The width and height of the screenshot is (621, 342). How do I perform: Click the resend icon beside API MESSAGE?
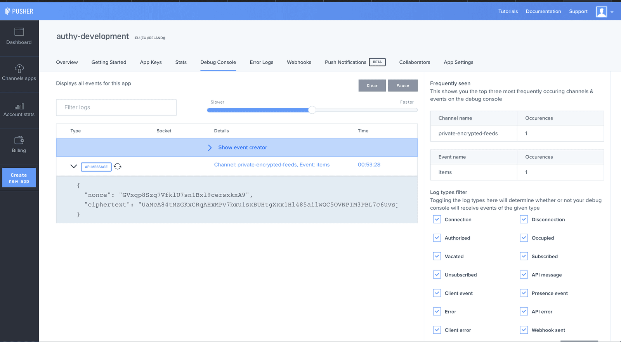pos(118,167)
